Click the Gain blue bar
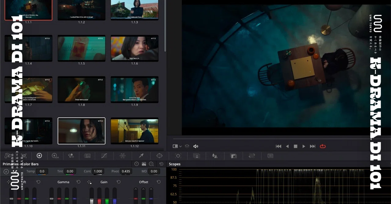This screenshot has height=204, width=391. 115,196
